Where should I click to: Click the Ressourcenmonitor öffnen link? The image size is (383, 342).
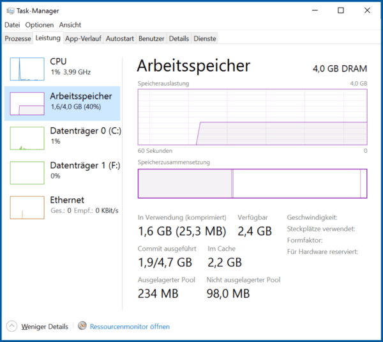(130, 327)
